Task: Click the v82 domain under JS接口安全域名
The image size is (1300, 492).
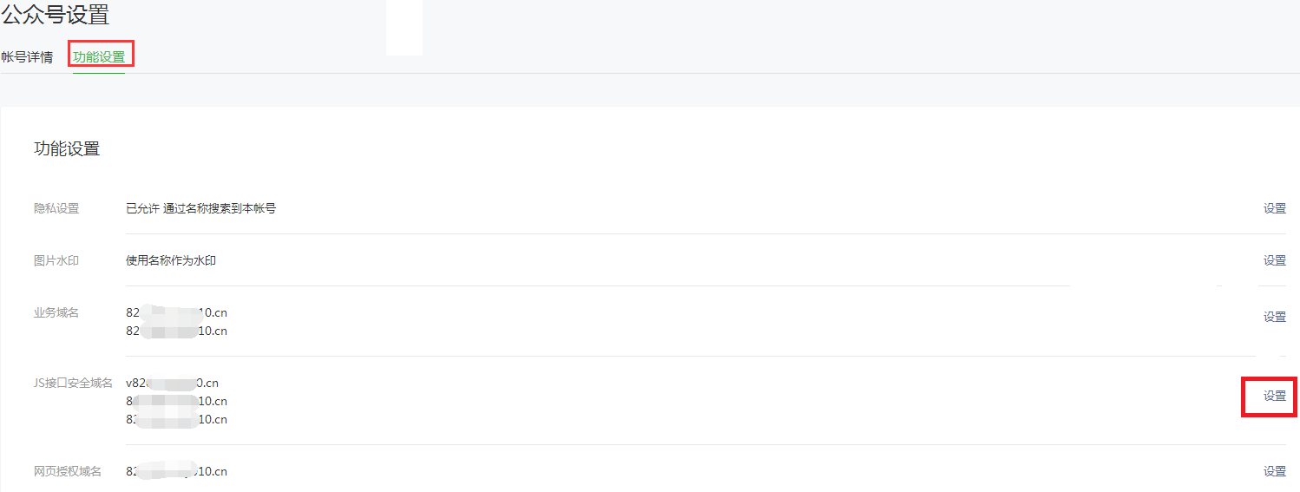Action: [172, 383]
